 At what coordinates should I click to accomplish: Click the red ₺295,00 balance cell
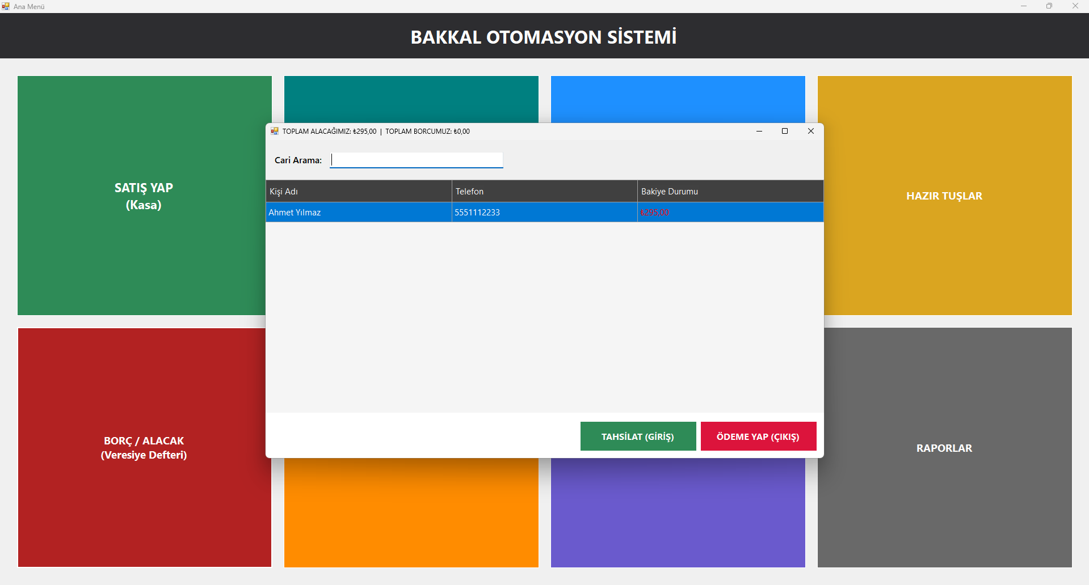point(655,213)
